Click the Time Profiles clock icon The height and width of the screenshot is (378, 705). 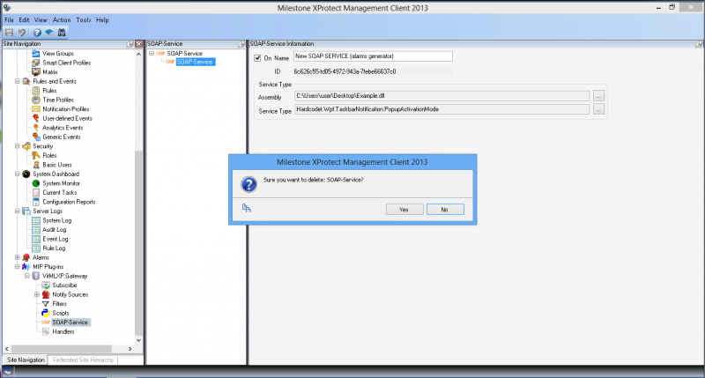coord(36,100)
